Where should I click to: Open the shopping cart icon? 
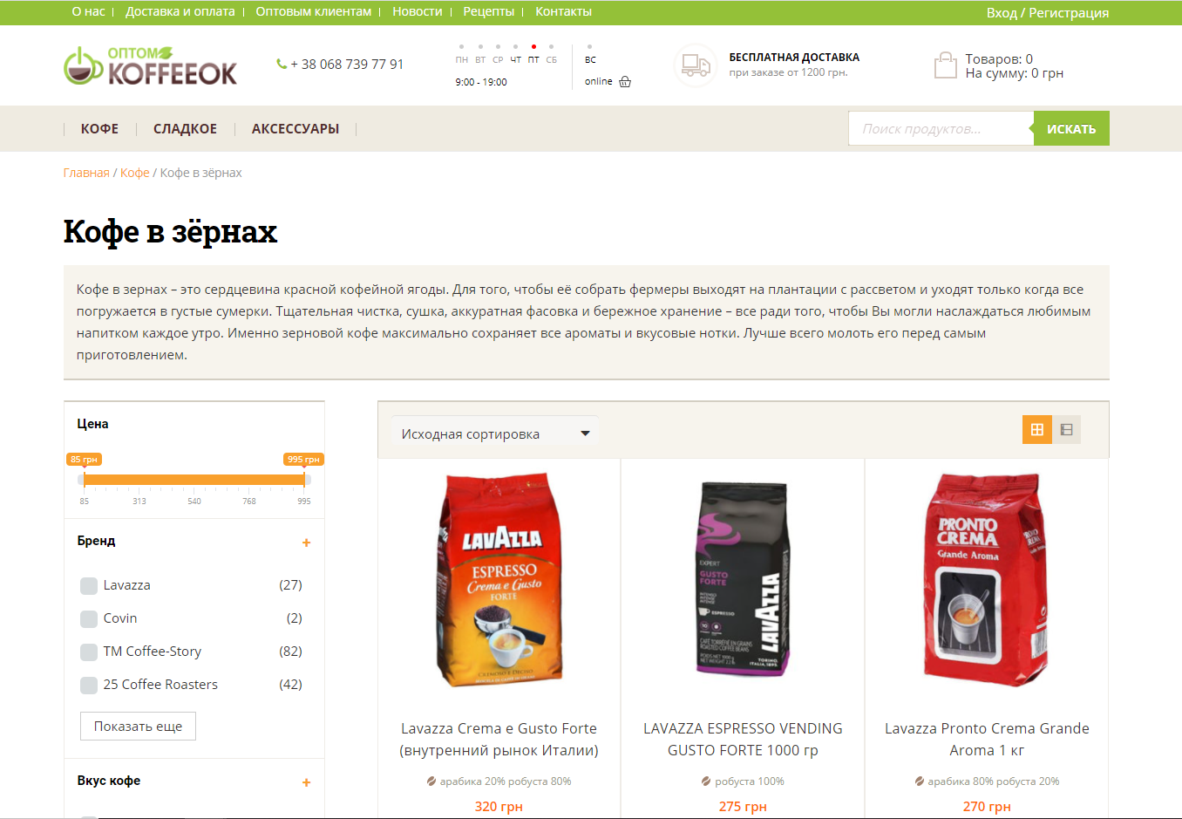(x=946, y=65)
